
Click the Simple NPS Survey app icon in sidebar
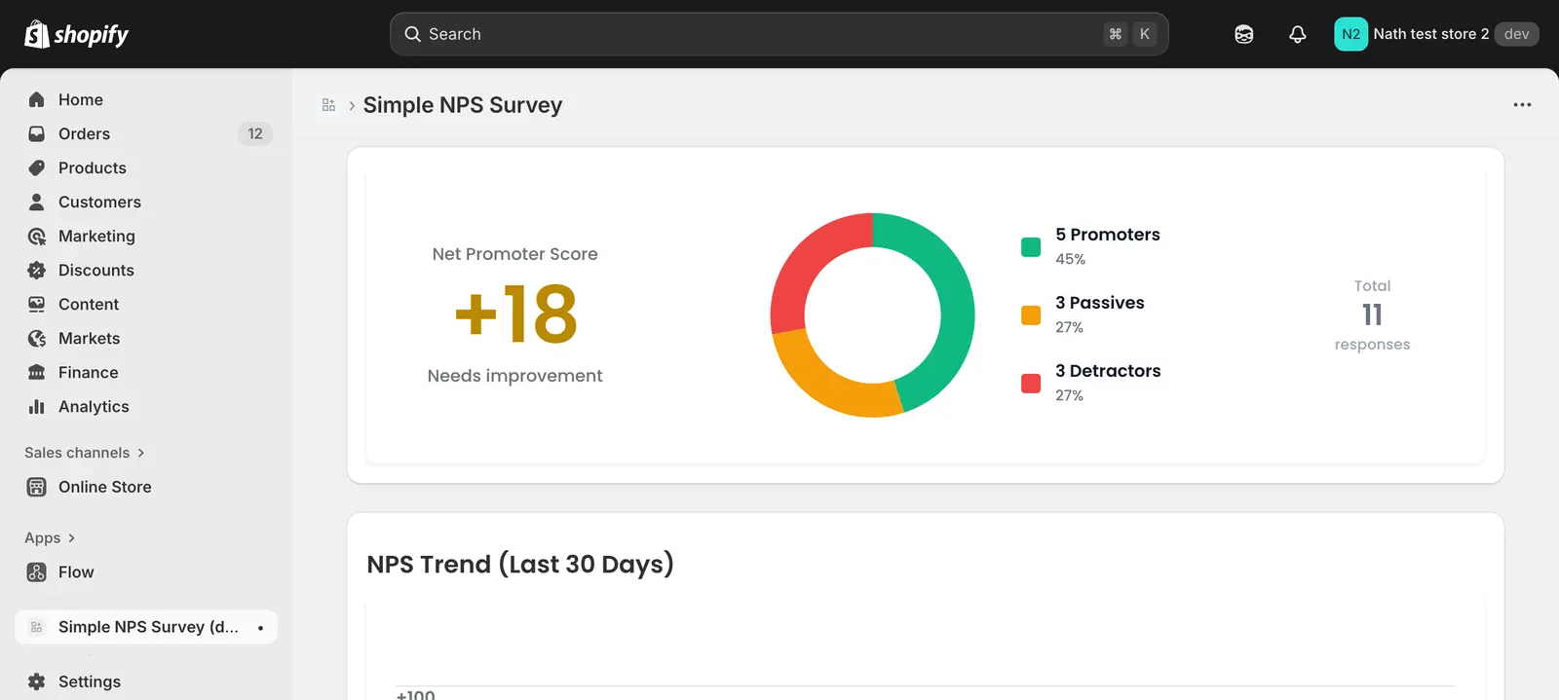coord(37,627)
